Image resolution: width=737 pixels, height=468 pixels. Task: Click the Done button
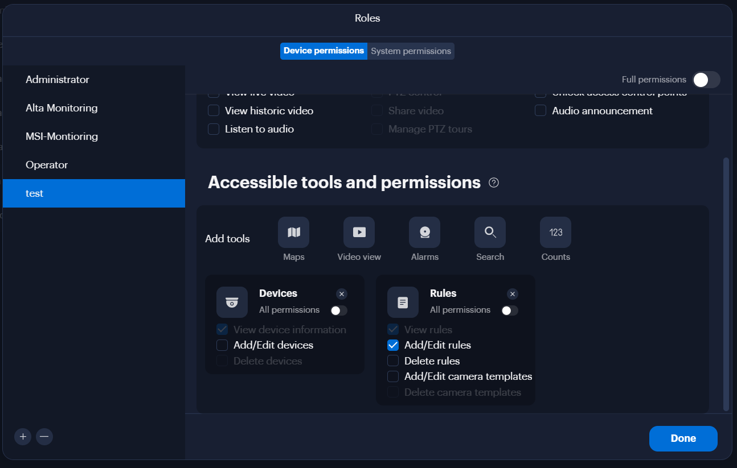coord(683,438)
